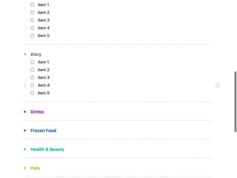This screenshot has width=237, height=178.
Task: Mark Diary item 2 as done
Action: (32, 70)
